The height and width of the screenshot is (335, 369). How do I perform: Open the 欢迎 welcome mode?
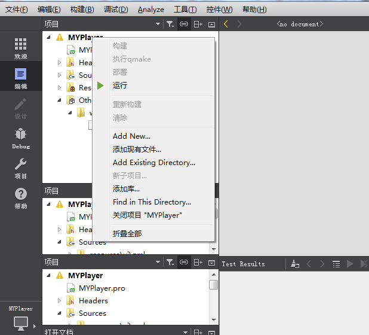[x=21, y=48]
